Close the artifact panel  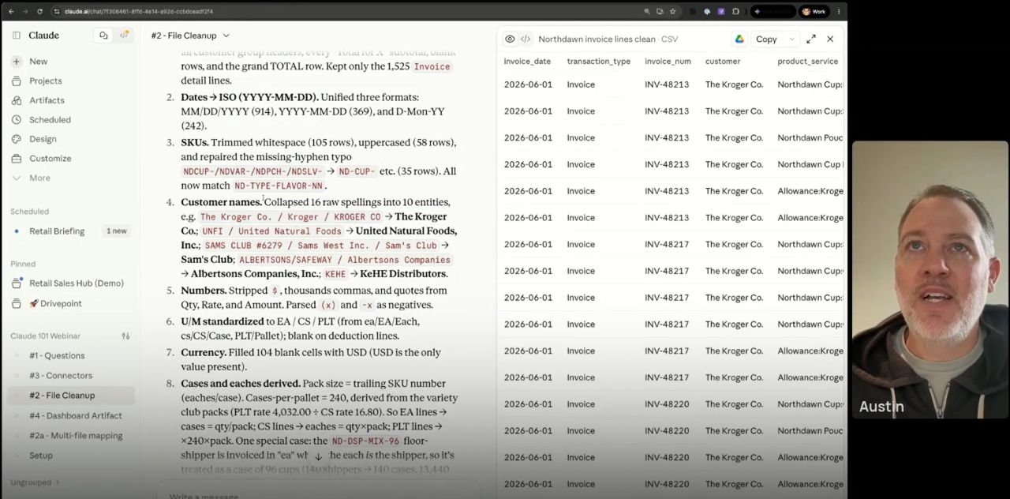pyautogui.click(x=830, y=39)
